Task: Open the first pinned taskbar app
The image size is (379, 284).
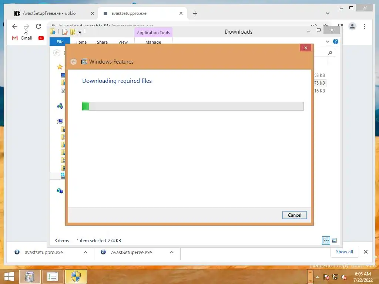Action: point(30,277)
